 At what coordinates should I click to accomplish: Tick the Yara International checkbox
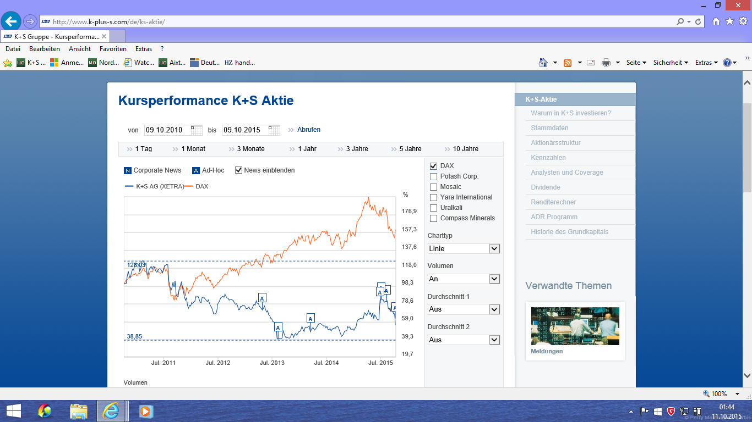coord(433,197)
